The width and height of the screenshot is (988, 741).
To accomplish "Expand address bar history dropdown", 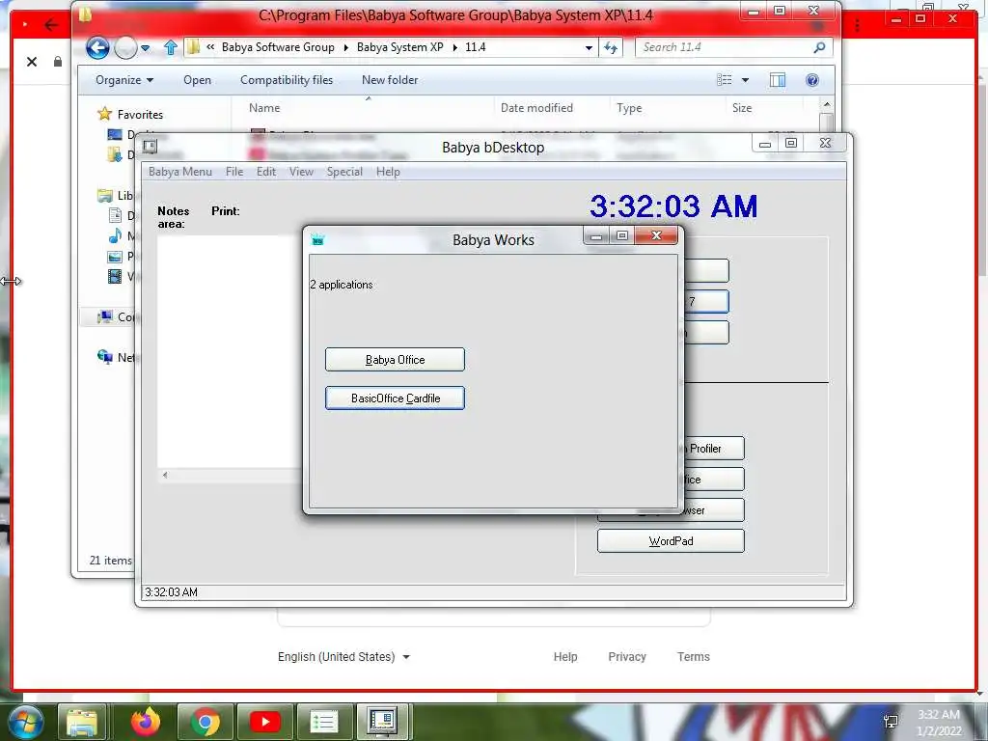I will (x=589, y=48).
